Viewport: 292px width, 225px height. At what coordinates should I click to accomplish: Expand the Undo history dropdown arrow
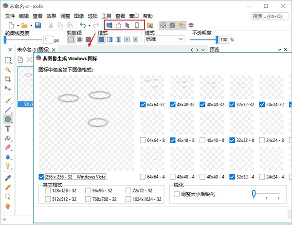tap(90, 25)
